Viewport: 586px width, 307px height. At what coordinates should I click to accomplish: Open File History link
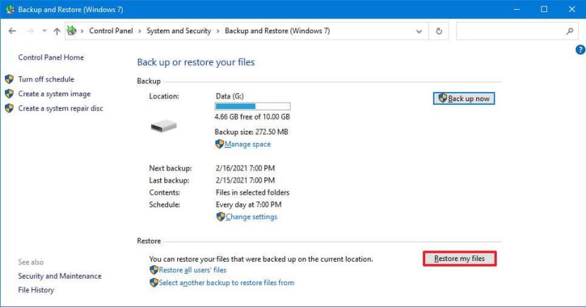(36, 290)
